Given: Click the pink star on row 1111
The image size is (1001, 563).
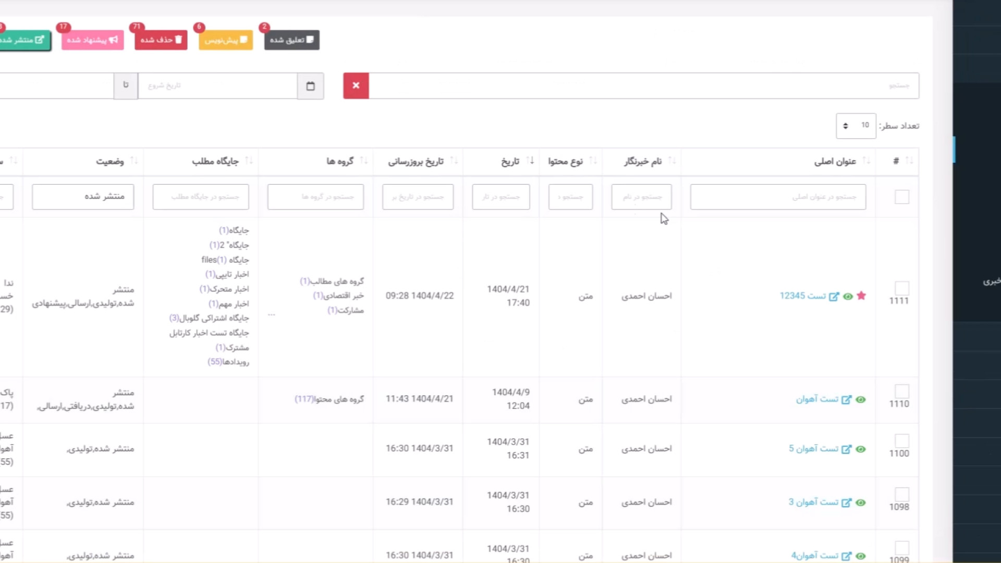Looking at the screenshot, I should [x=861, y=296].
